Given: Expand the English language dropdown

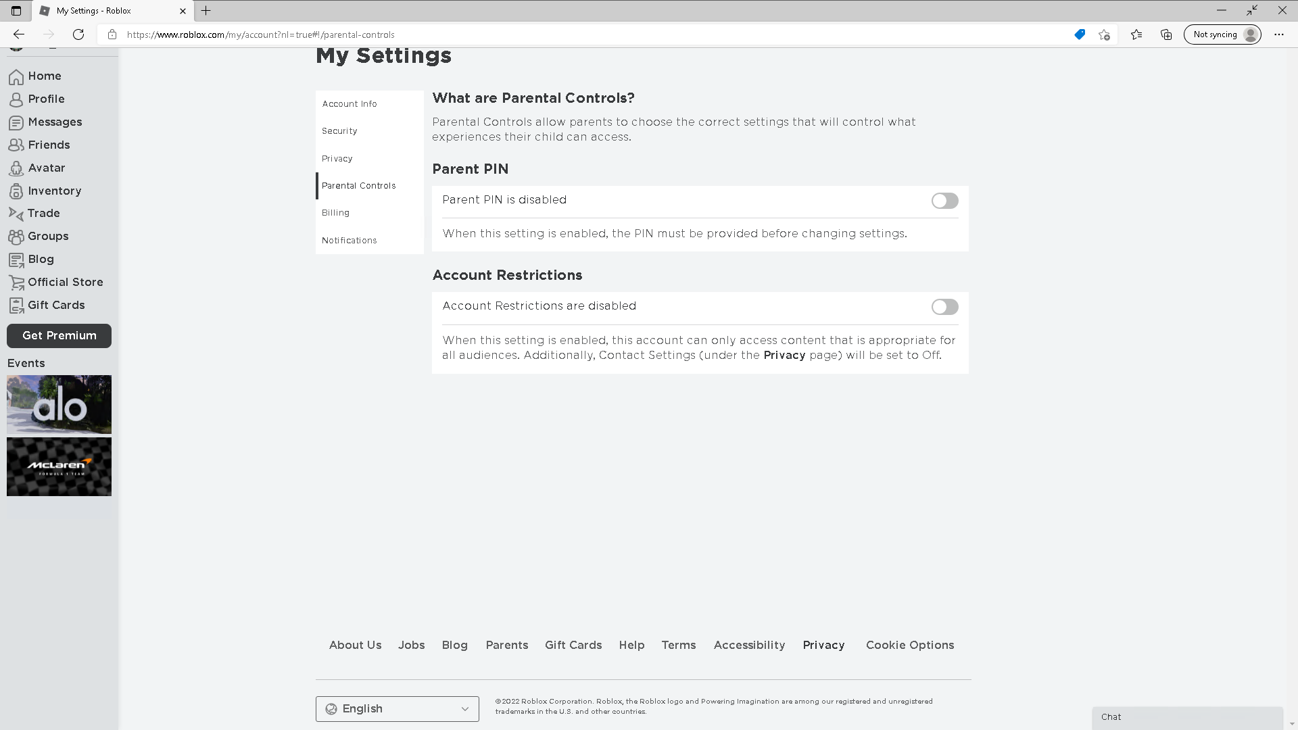Looking at the screenshot, I should click(398, 709).
